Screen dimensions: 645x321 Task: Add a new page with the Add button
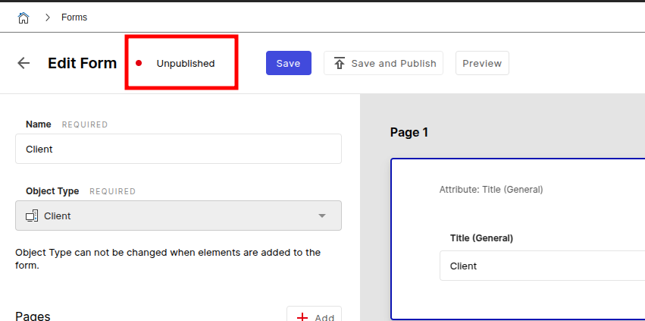(x=315, y=315)
